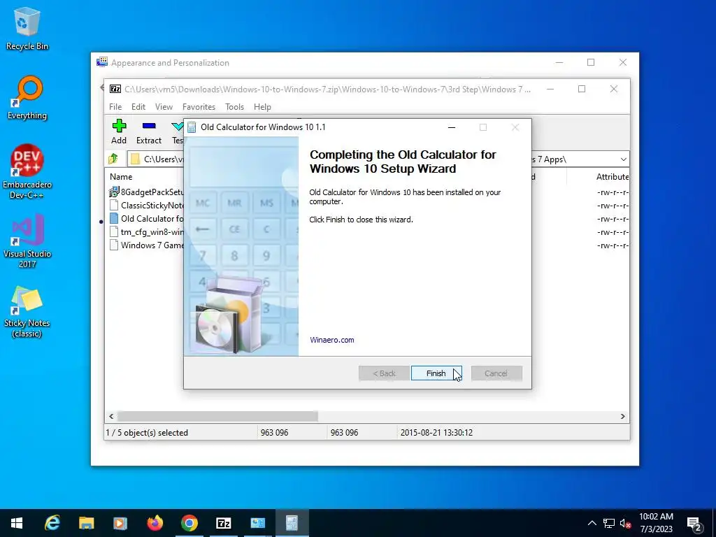Screen dimensions: 716x537
Task: Click Finish to close the setup wizard
Action: click(436, 373)
